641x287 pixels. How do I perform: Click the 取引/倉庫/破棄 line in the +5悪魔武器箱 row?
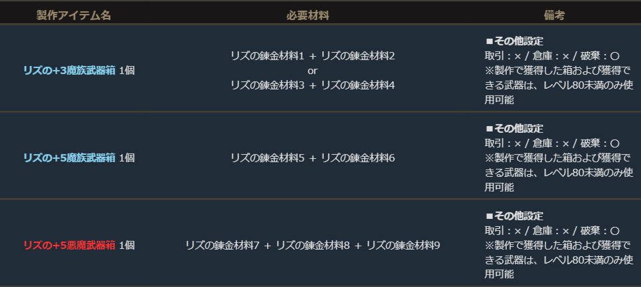pyautogui.click(x=552, y=231)
